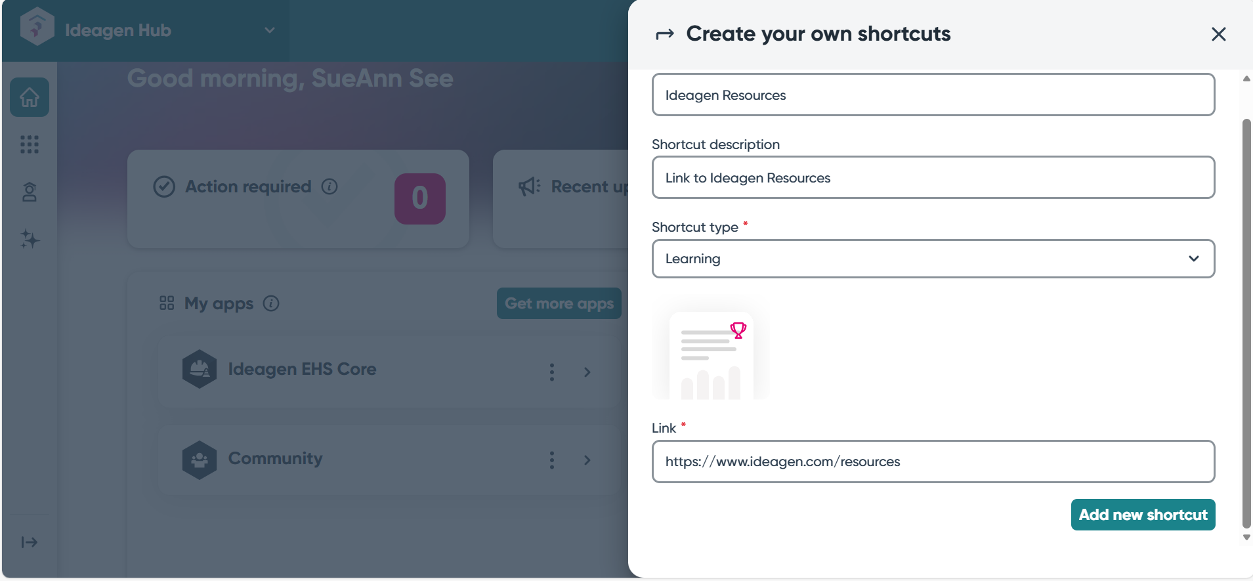
Task: Click the Learning shortcut thumbnail image
Action: pyautogui.click(x=711, y=355)
